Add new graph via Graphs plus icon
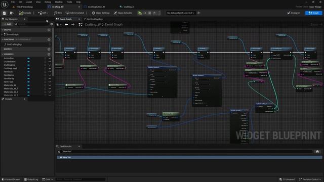 tap(49, 30)
